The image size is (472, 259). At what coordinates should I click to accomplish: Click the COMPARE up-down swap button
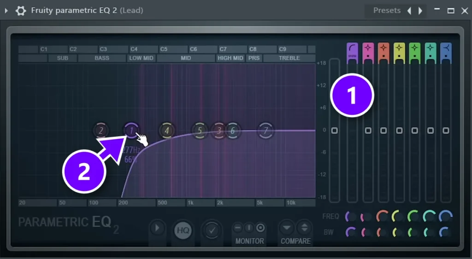click(304, 228)
